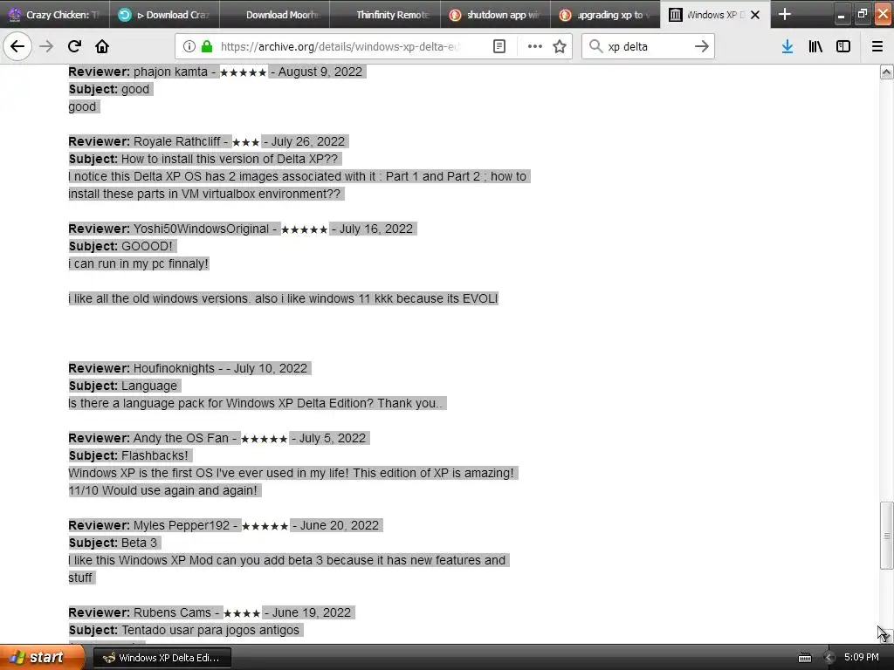Click subject text 'Beta 3'

[x=139, y=543]
